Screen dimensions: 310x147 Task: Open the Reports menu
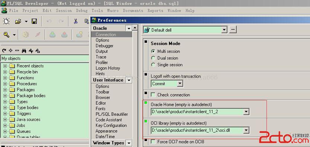click(156, 10)
